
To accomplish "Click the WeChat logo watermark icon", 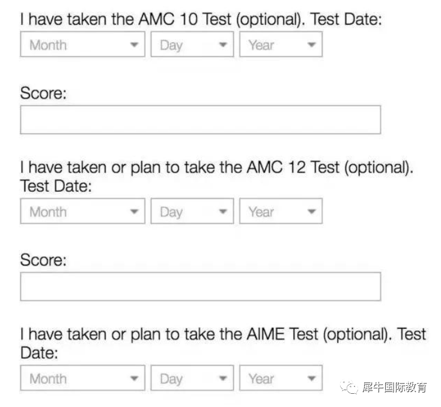I will pyautogui.click(x=348, y=388).
